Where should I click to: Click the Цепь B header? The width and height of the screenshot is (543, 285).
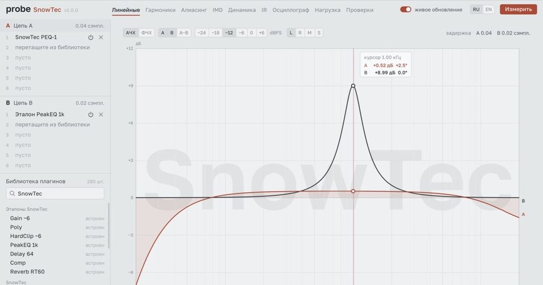click(55, 103)
